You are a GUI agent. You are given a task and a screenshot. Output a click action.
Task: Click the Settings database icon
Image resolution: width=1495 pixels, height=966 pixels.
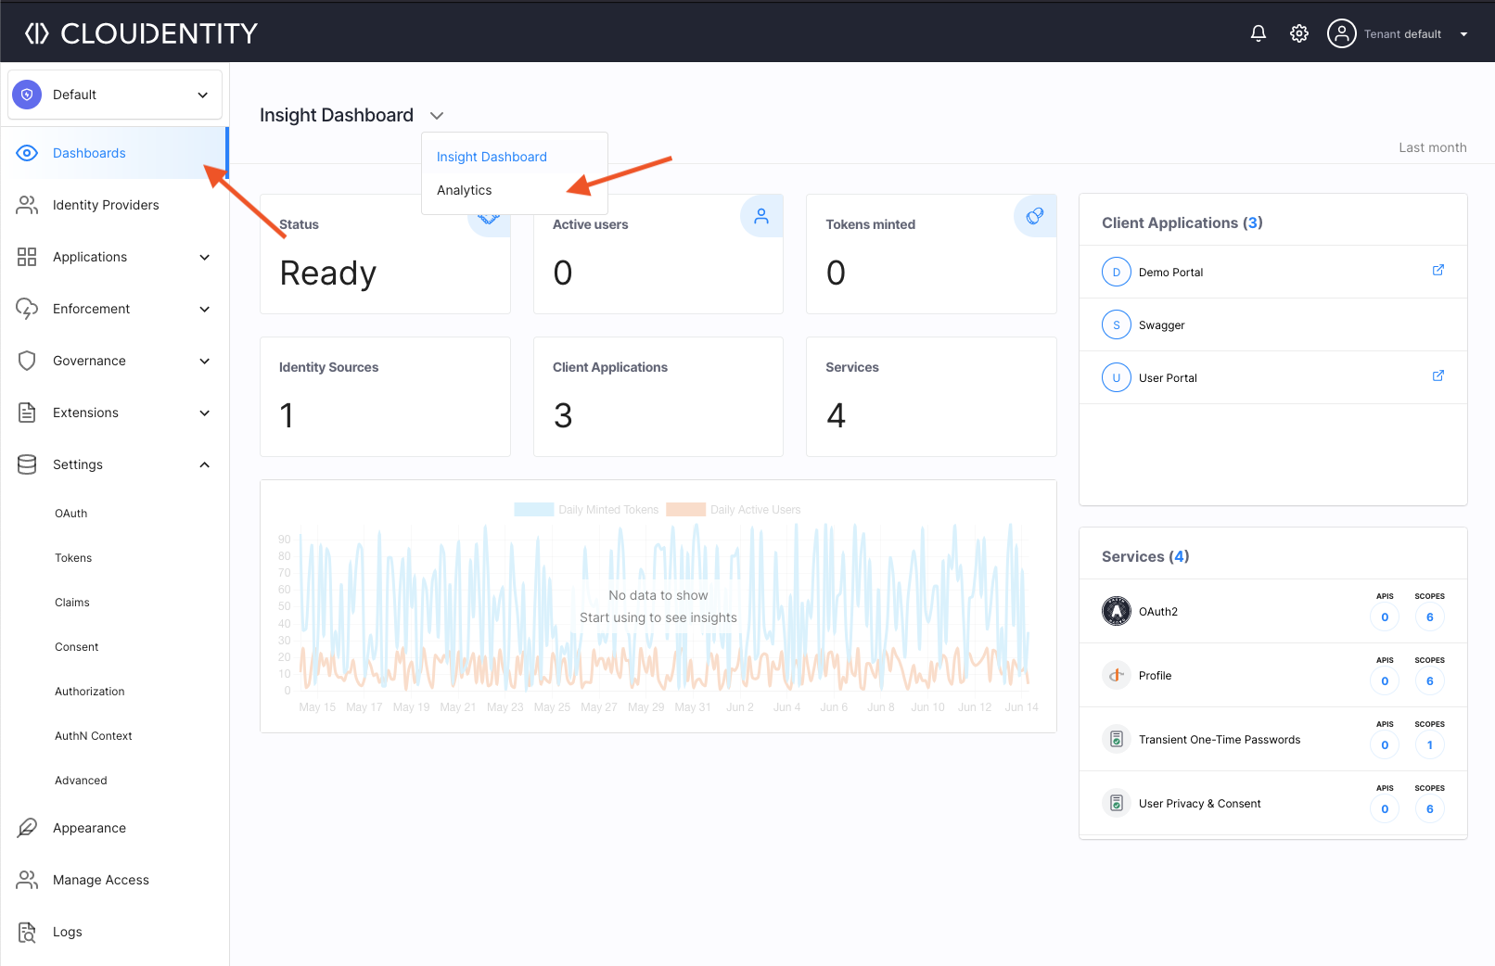[27, 464]
